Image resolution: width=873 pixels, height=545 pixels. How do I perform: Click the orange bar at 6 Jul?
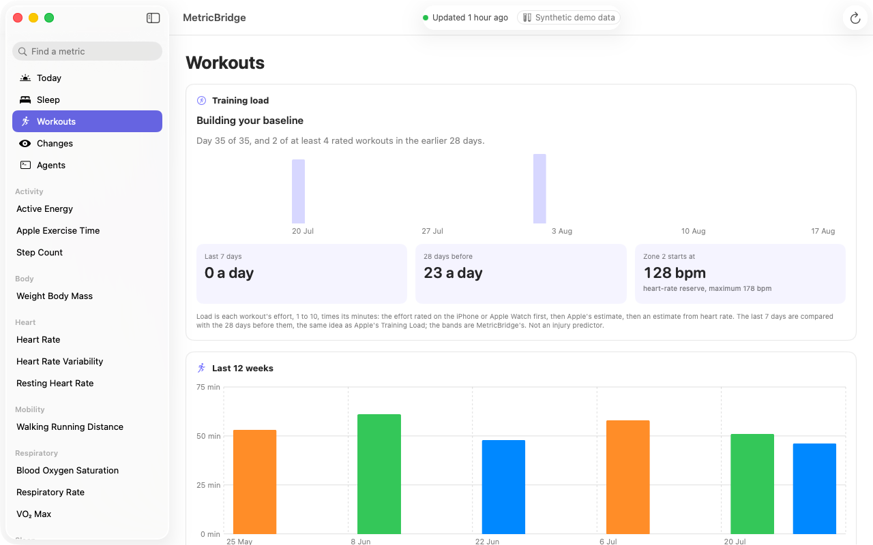pyautogui.click(x=628, y=477)
